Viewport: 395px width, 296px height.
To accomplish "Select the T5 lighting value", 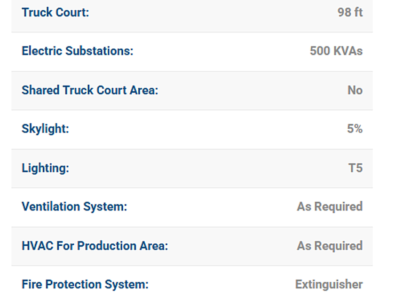I will (x=355, y=168).
